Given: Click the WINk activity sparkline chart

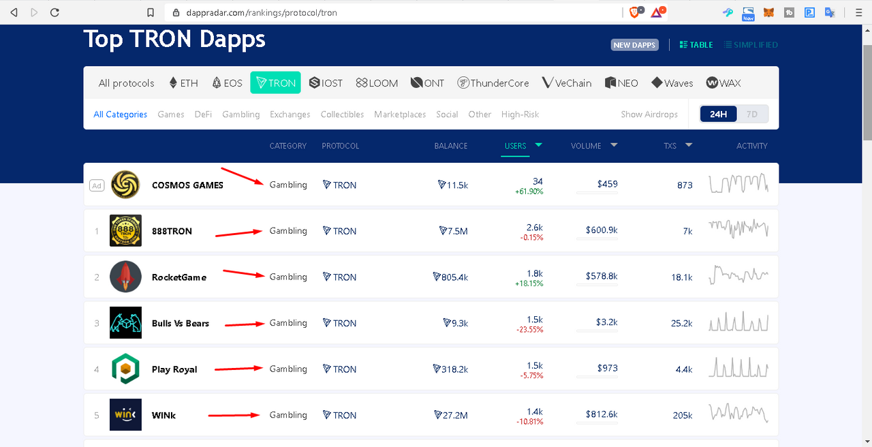Looking at the screenshot, I should [x=738, y=414].
